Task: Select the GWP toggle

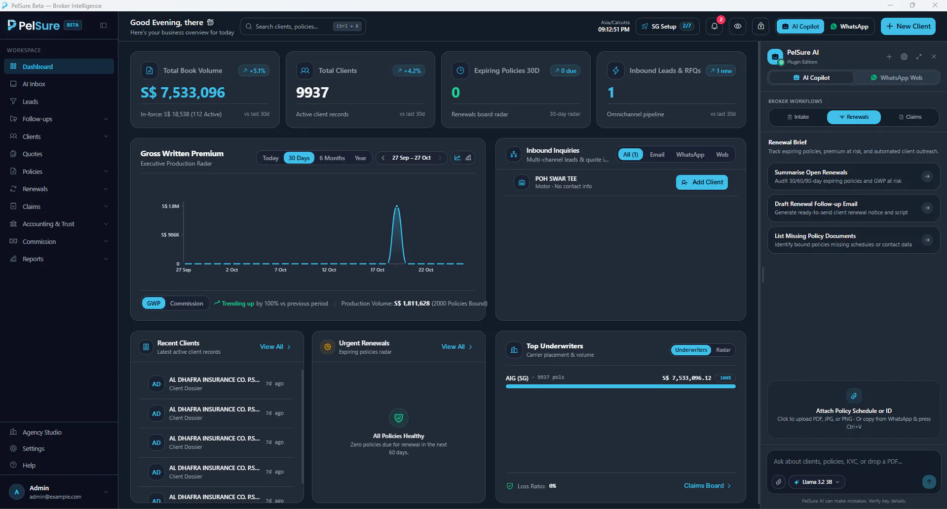Action: [153, 304]
